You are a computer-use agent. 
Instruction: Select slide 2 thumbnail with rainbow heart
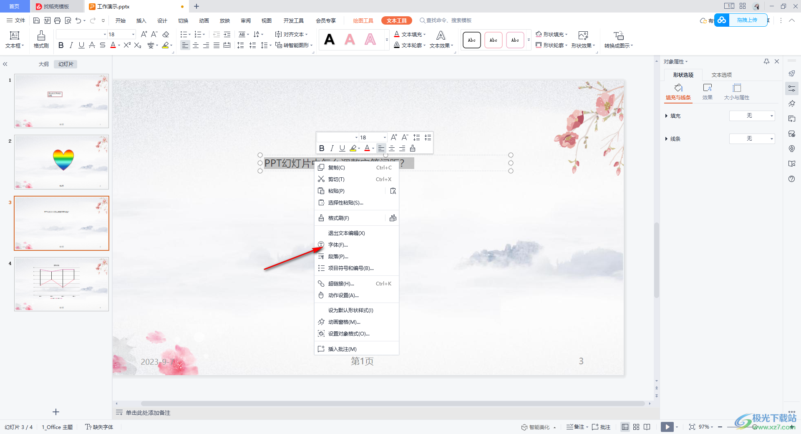[62, 162]
